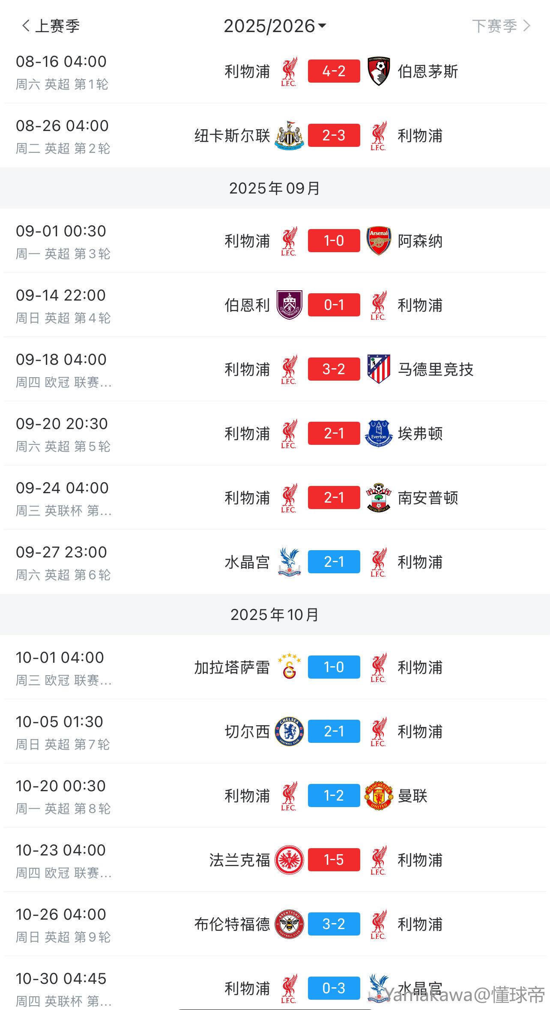Go to next season (下赛季)
550x1010 pixels.
click(x=501, y=26)
